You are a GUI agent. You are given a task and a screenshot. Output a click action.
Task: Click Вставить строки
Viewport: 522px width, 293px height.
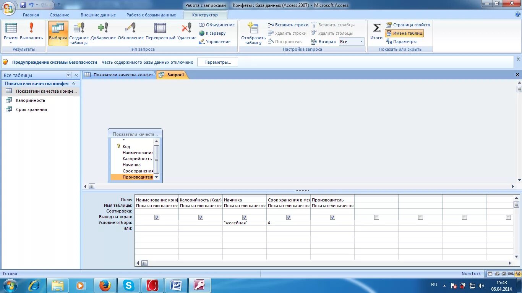[288, 25]
